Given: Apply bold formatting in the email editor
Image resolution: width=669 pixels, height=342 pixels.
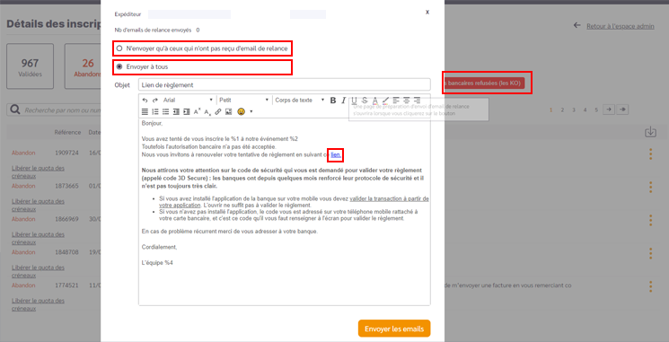Looking at the screenshot, I should coord(333,101).
